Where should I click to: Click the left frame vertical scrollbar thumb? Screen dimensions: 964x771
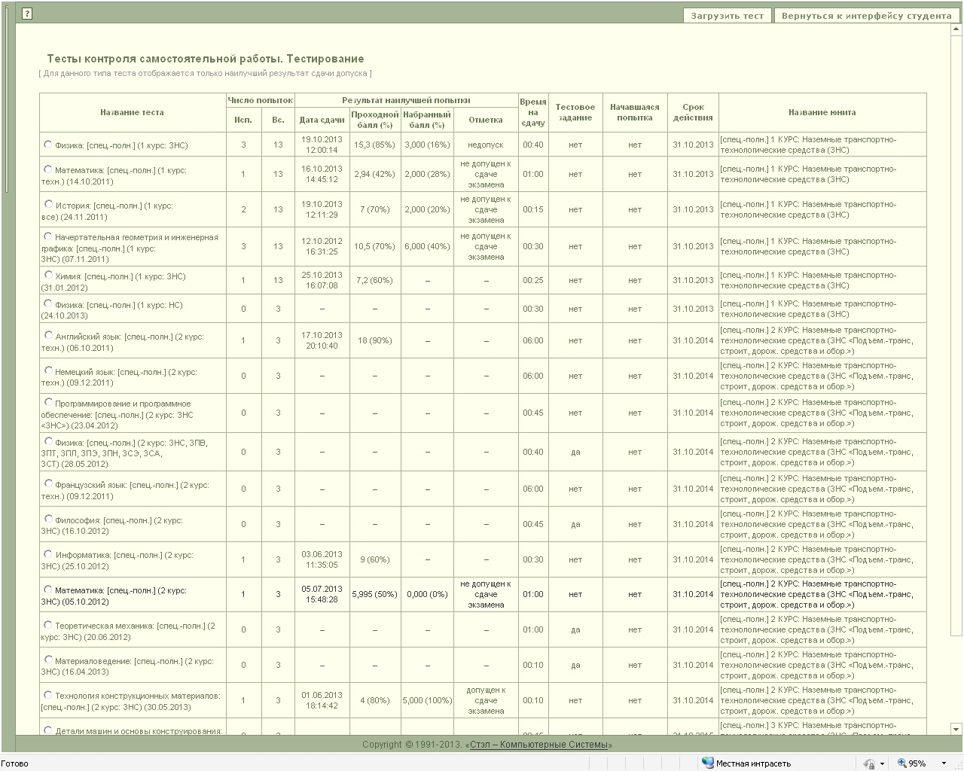pyautogui.click(x=8, y=98)
